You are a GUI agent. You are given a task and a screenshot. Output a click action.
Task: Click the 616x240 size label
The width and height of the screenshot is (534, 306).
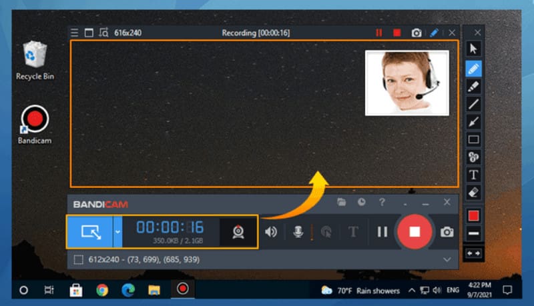127,33
